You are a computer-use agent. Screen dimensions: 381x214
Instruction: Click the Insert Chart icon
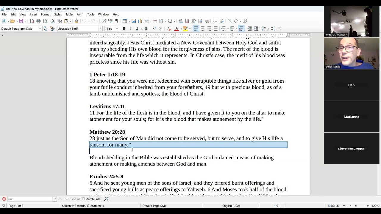click(x=140, y=21)
